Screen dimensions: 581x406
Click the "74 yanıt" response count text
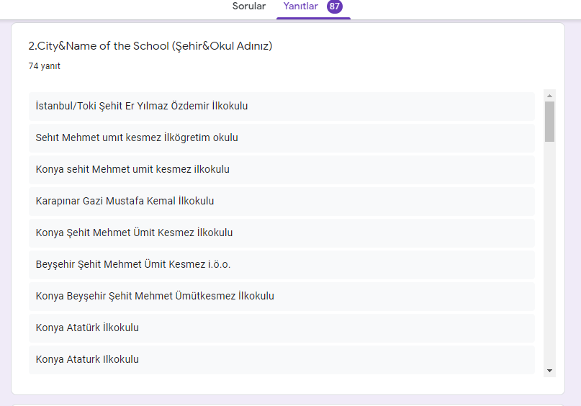coord(45,66)
